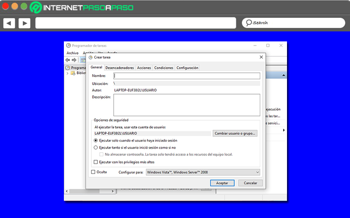Click the browser frame back navigation button
Image resolution: width=350 pixels, height=218 pixels.
coord(9,23)
